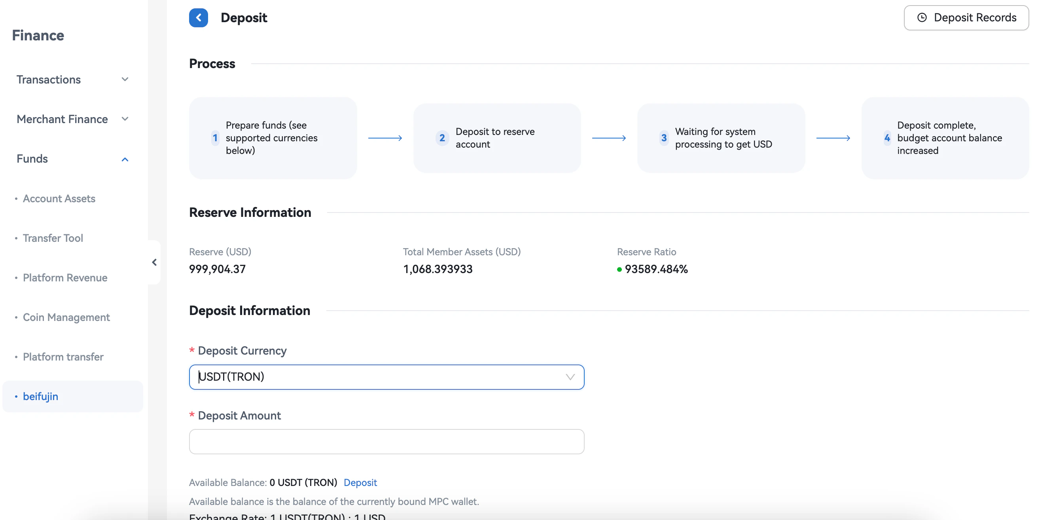Select Coin Management in sidebar
The height and width of the screenshot is (520, 1038).
(x=66, y=317)
